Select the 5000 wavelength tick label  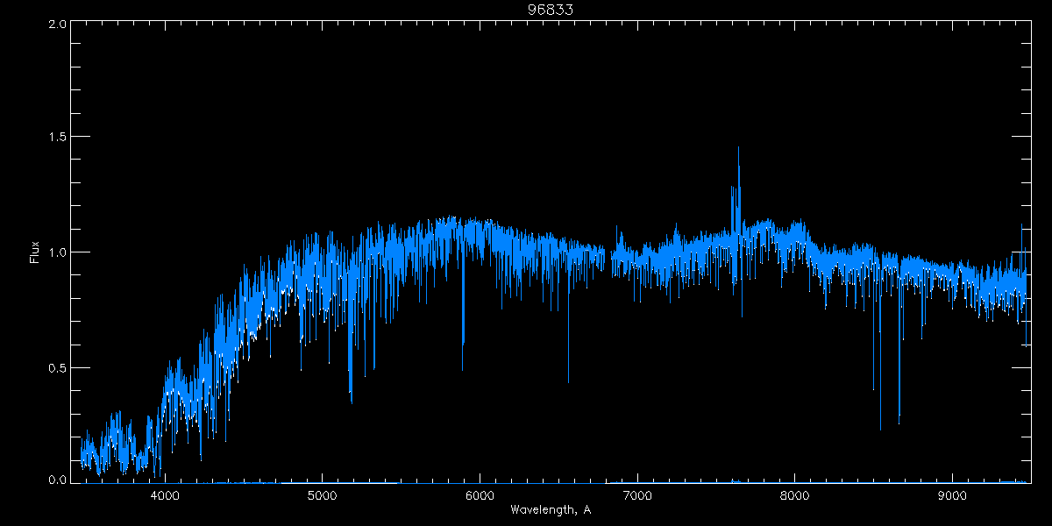323,495
